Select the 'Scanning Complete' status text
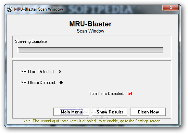 click(x=31, y=41)
